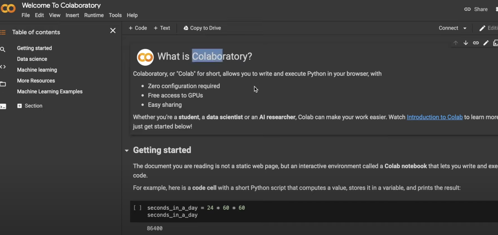Click the Colab logo in top-left corner

(x=8, y=8)
